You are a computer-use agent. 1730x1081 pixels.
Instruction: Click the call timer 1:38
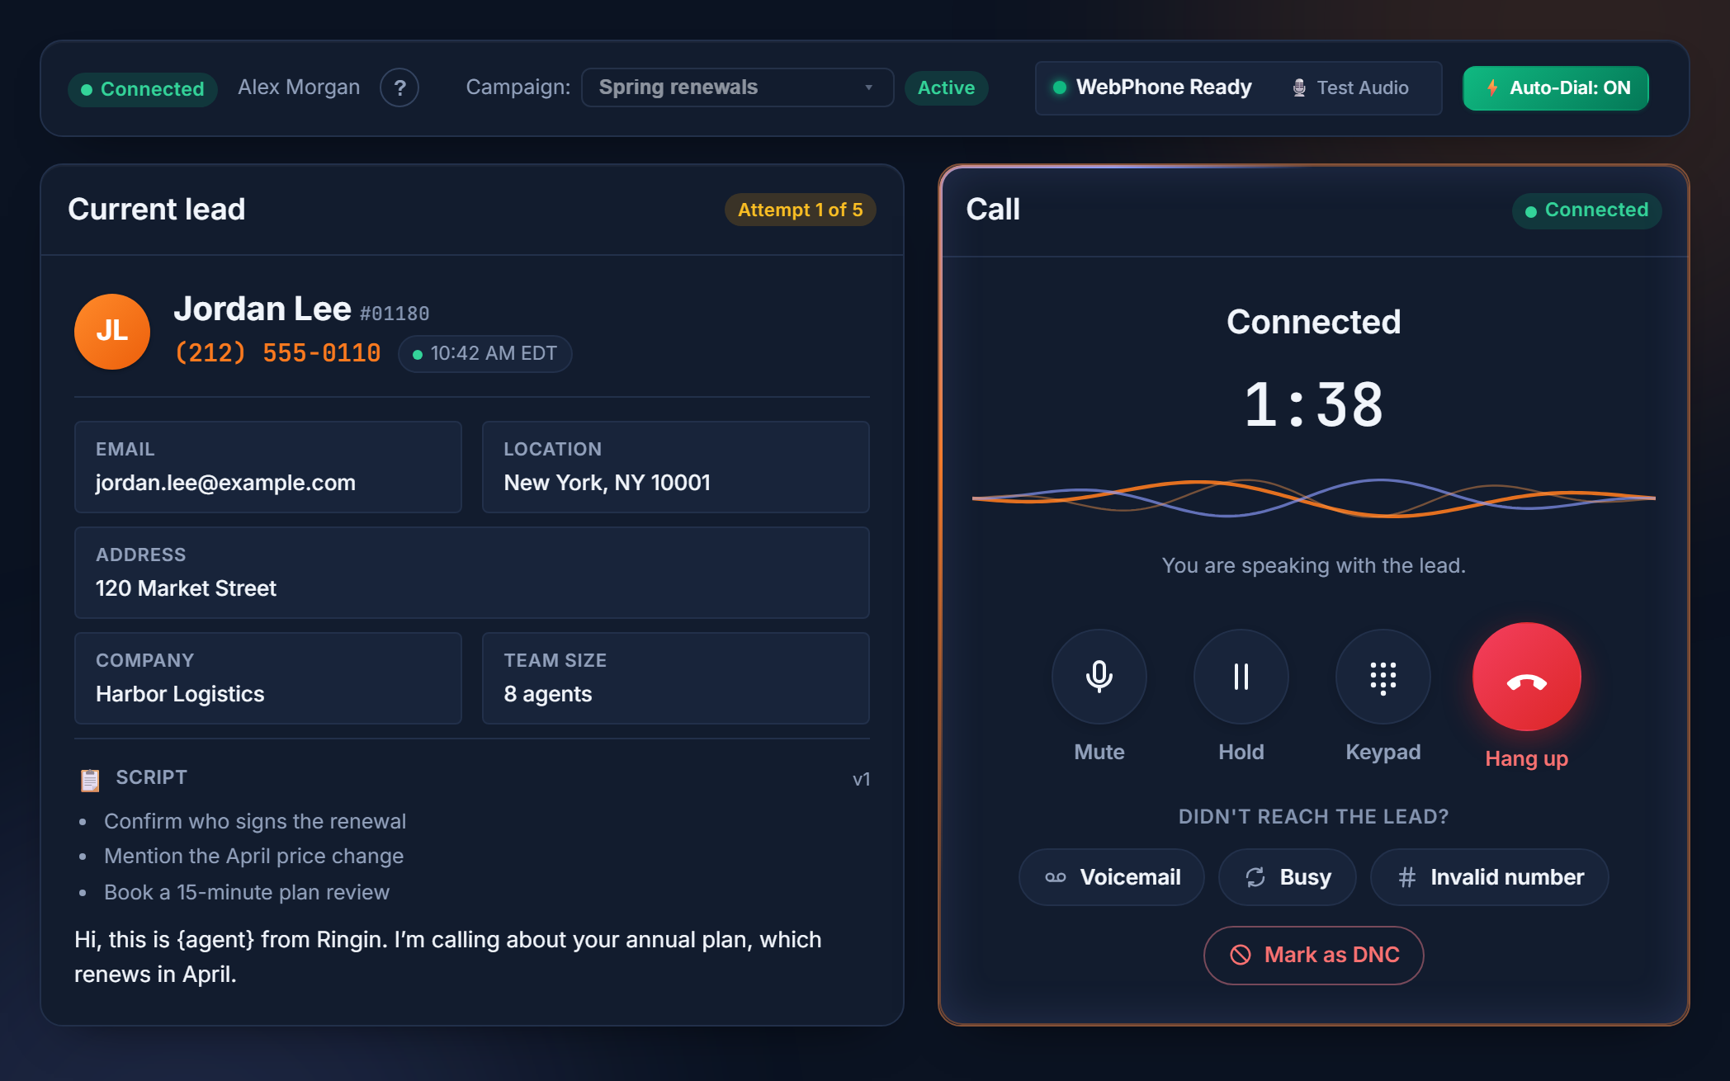click(1313, 405)
